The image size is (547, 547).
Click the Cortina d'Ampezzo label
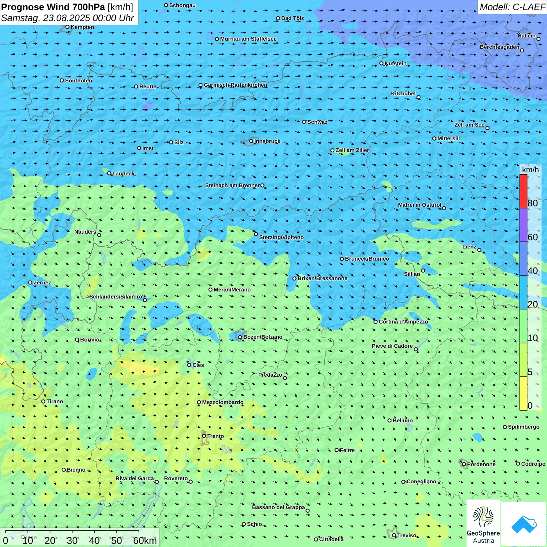click(403, 322)
